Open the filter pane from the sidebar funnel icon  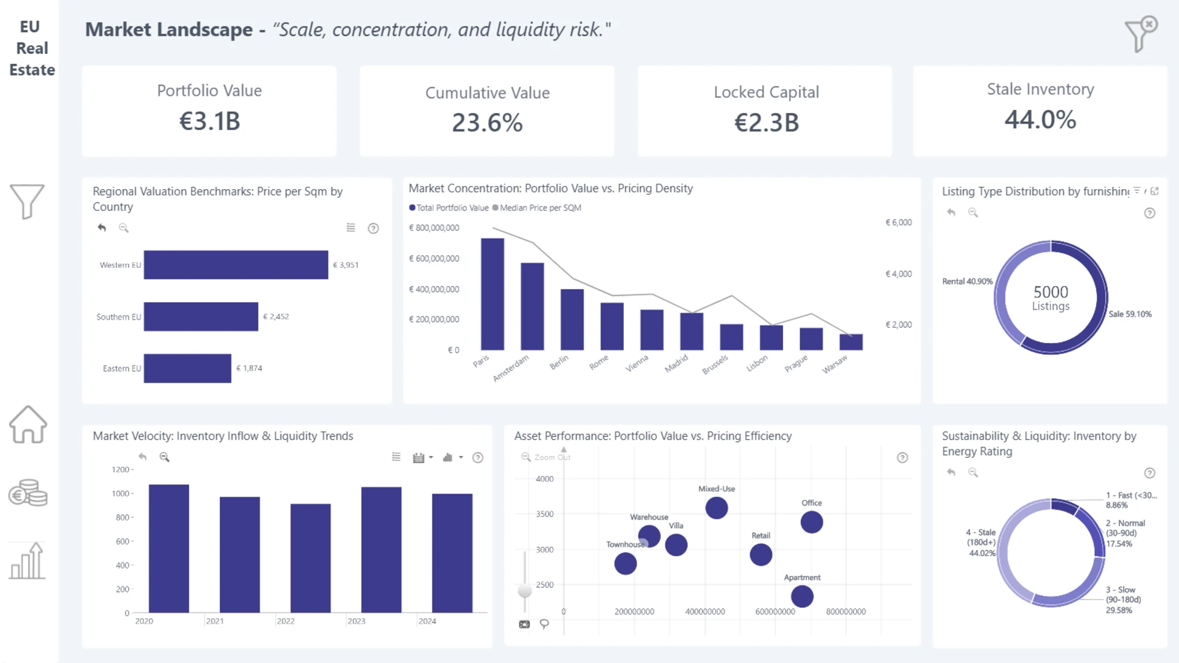click(x=27, y=201)
